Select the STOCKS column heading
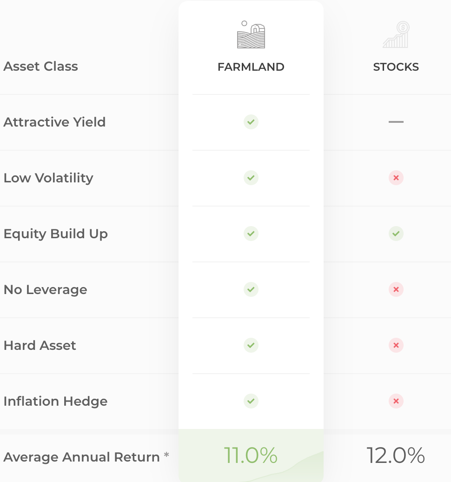 point(396,67)
